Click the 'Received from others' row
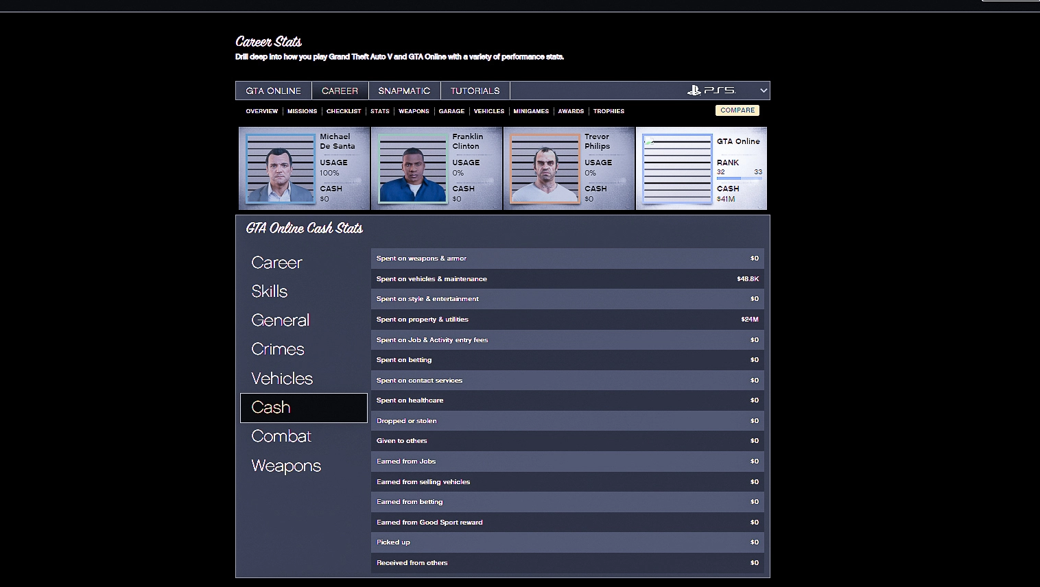This screenshot has width=1040, height=587. (567, 563)
